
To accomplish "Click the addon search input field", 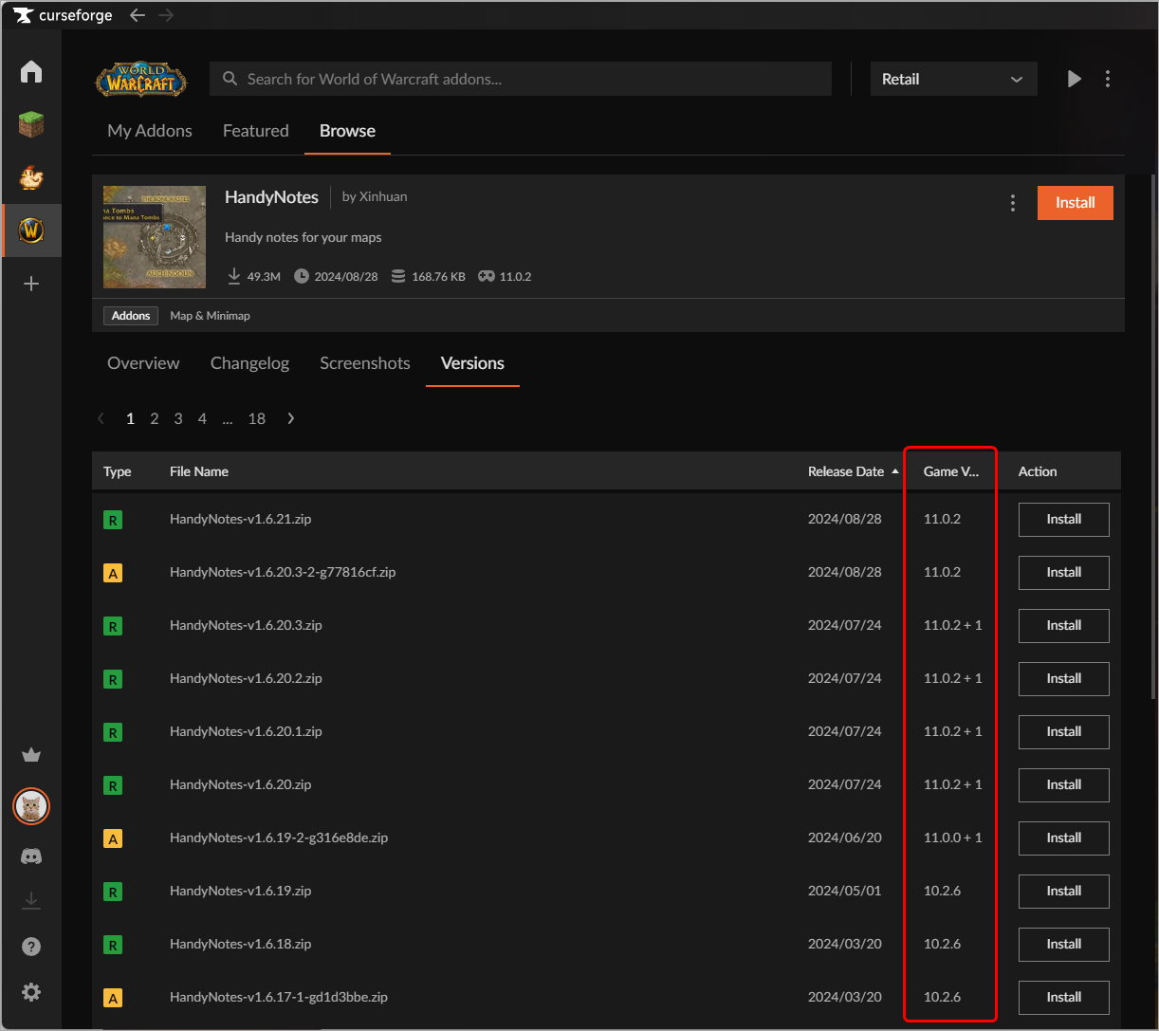I will pos(520,79).
